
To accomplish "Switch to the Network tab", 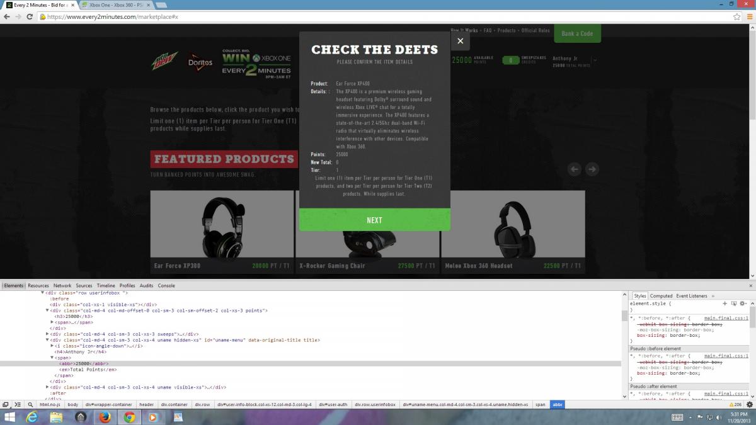I will click(x=62, y=286).
